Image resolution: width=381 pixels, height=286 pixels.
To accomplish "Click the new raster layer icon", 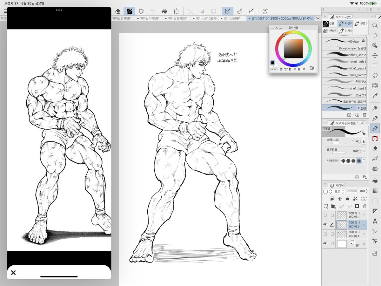I will (x=325, y=206).
